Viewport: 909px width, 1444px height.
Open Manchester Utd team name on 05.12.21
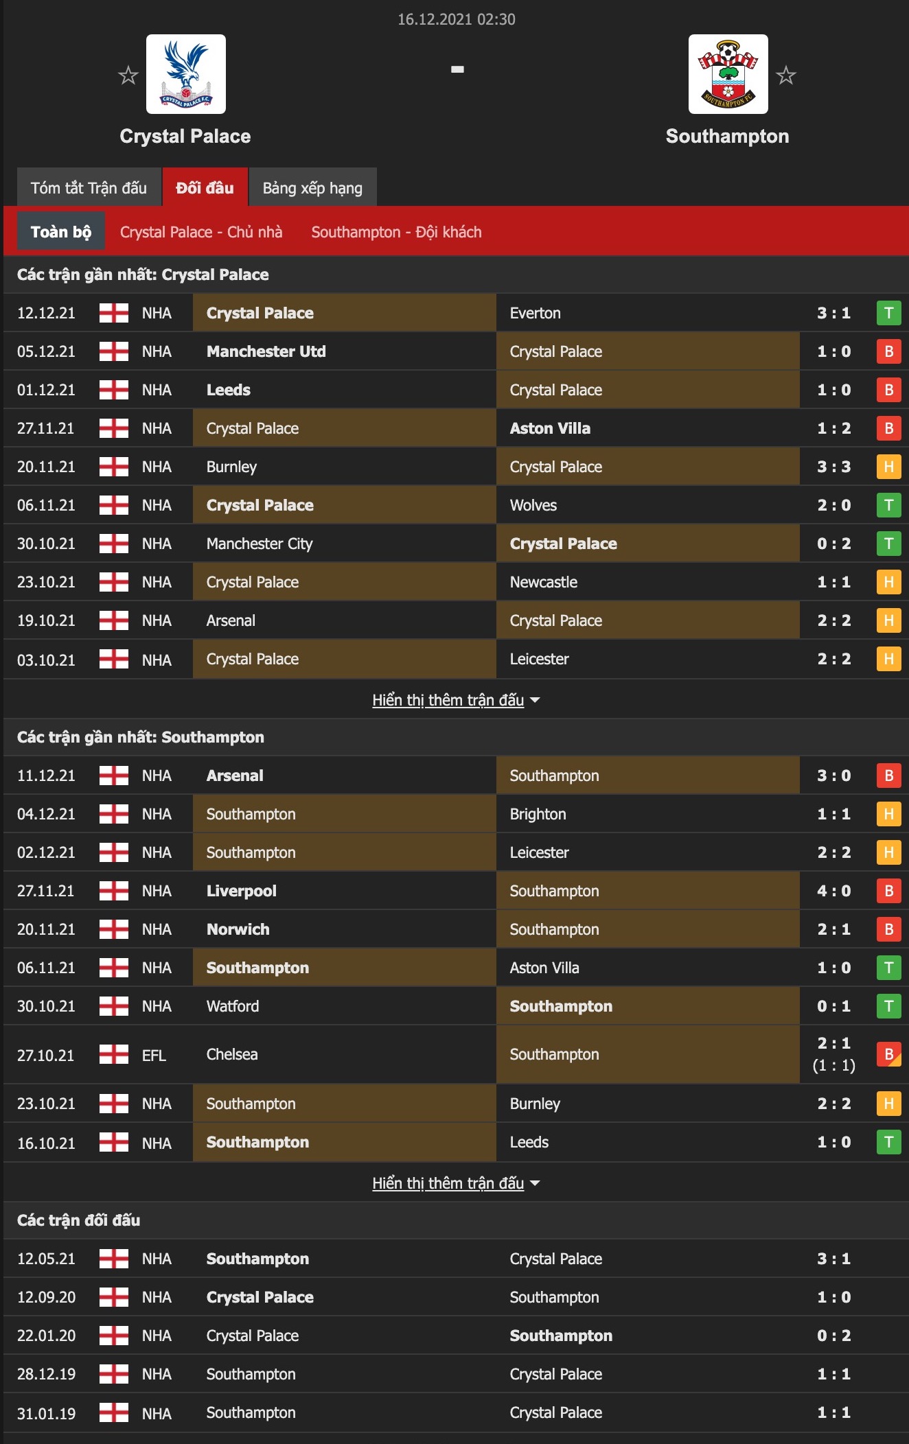266,351
